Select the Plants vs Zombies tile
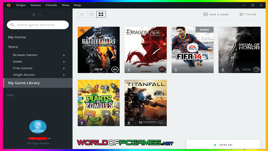 [99, 103]
